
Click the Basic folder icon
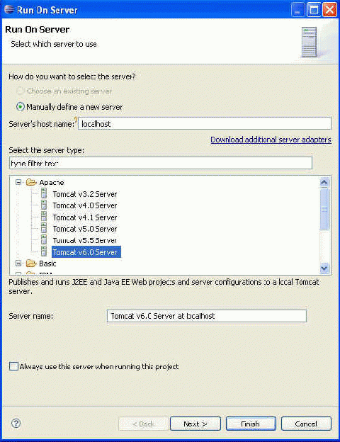pos(31,263)
